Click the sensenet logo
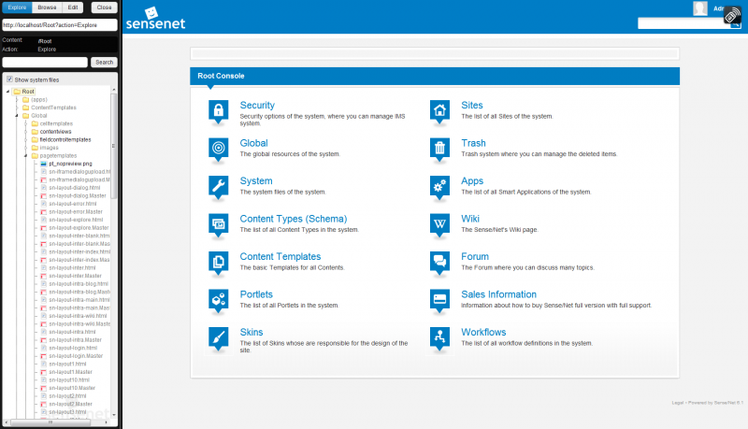Image resolution: width=748 pixels, height=429 pixels. pos(155,19)
